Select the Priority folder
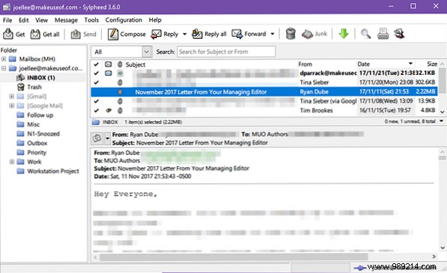 point(37,153)
